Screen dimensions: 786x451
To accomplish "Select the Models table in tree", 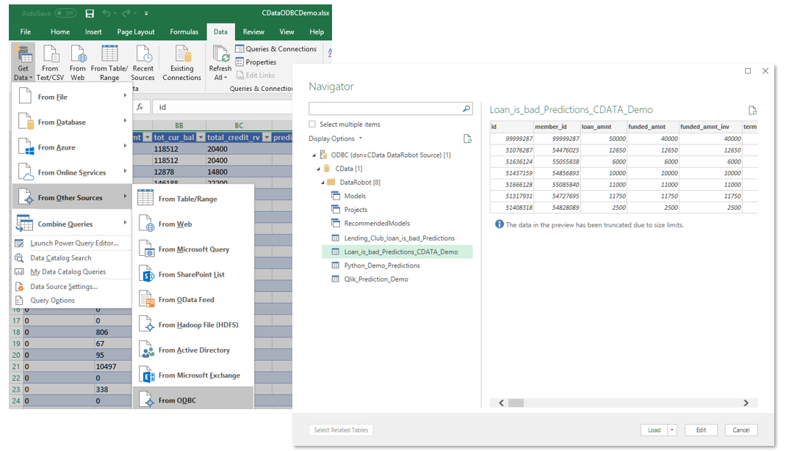I will pyautogui.click(x=355, y=196).
